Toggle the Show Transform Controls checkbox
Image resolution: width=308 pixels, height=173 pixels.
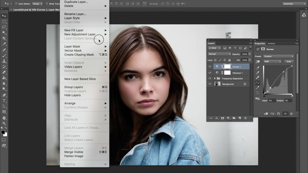pos(47,4)
